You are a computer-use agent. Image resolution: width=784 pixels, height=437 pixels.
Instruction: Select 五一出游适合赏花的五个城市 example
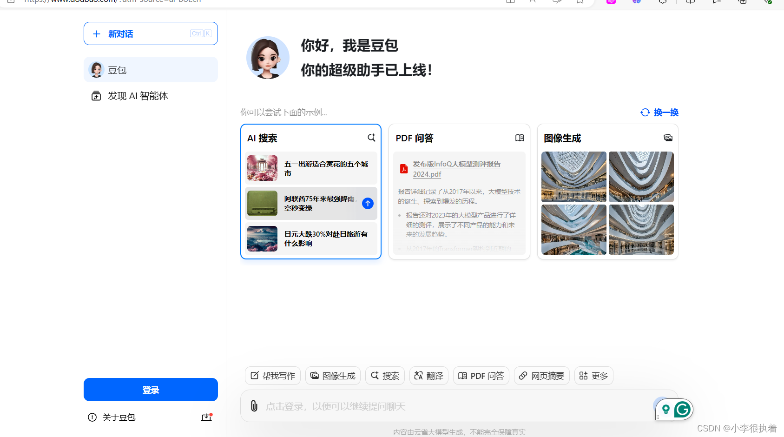(x=311, y=168)
